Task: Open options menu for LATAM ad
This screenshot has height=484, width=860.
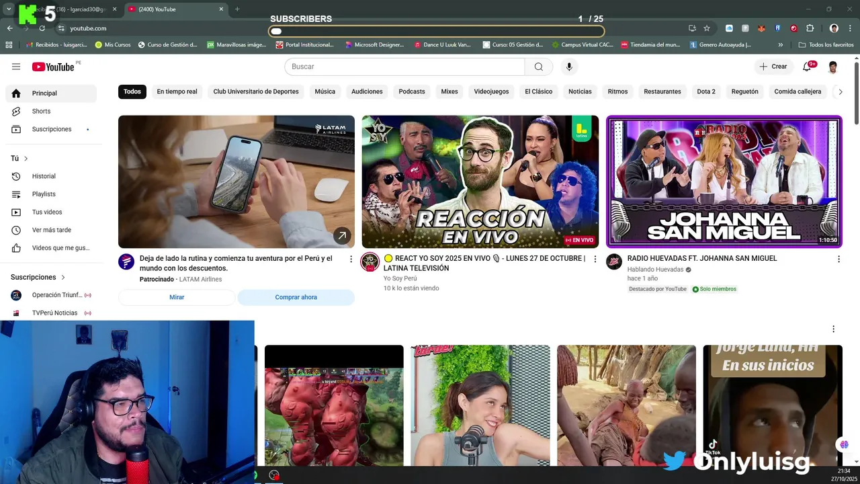Action: (x=351, y=259)
